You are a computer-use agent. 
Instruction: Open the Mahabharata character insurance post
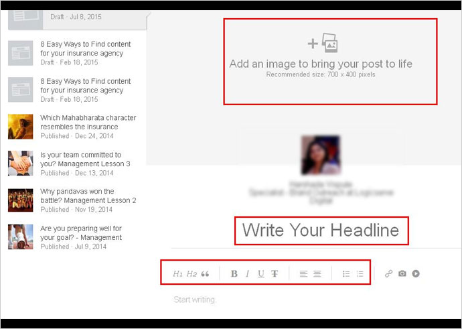point(79,122)
